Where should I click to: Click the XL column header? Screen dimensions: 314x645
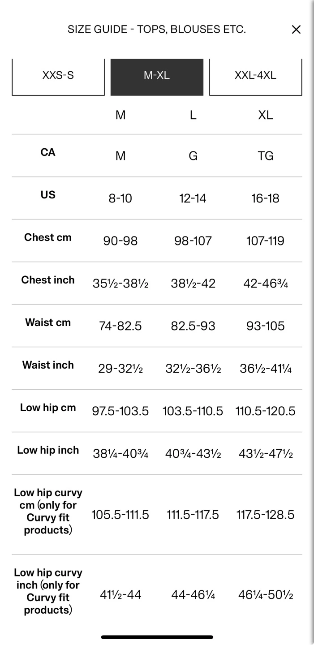(265, 115)
